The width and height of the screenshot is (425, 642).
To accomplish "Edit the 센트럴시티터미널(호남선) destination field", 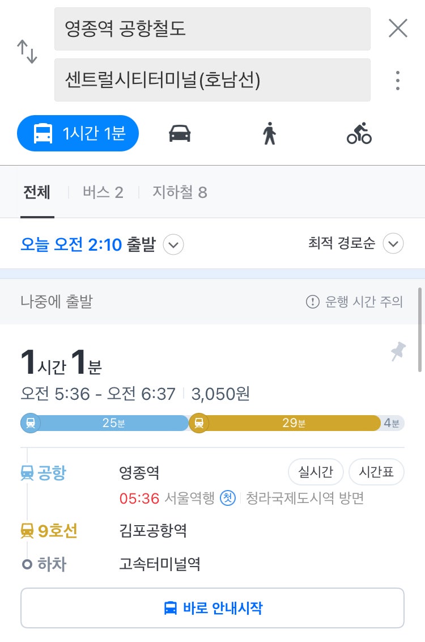I will click(212, 80).
